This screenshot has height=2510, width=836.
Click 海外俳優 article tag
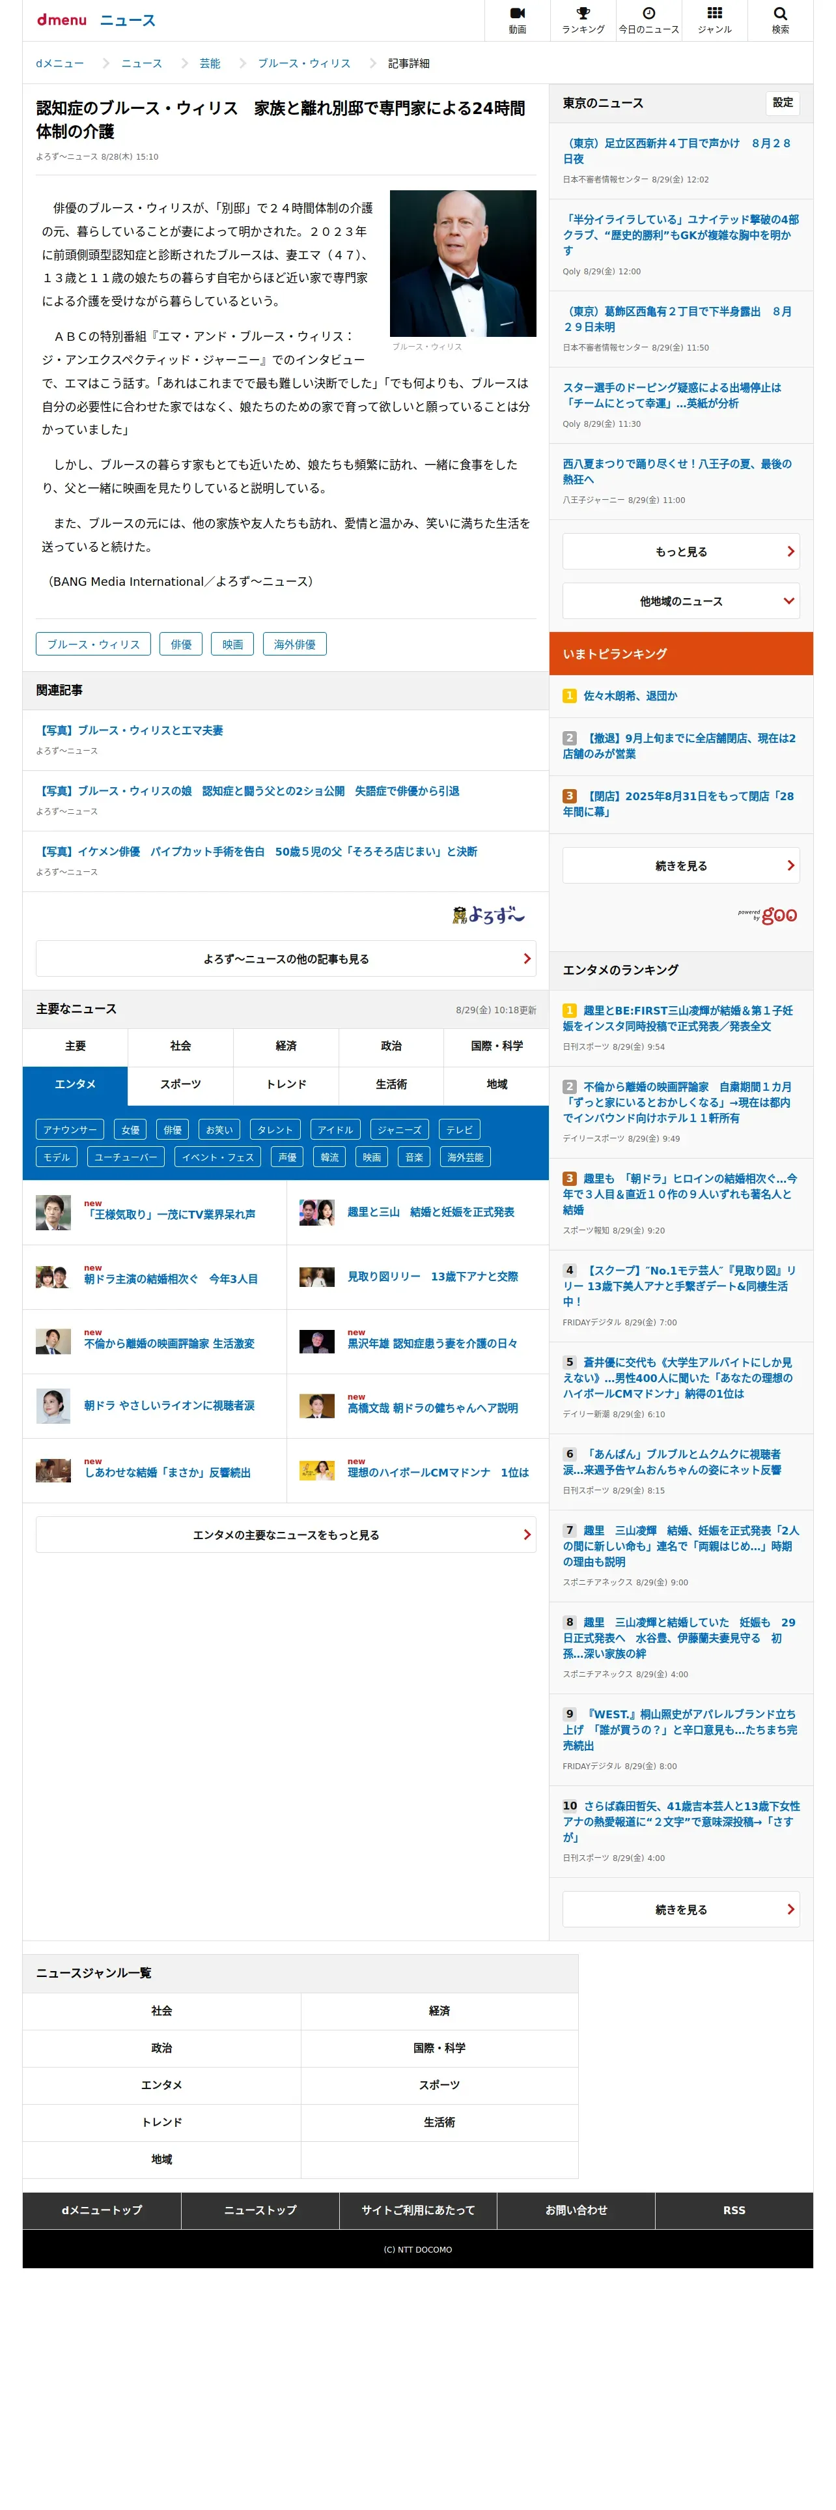coord(295,644)
